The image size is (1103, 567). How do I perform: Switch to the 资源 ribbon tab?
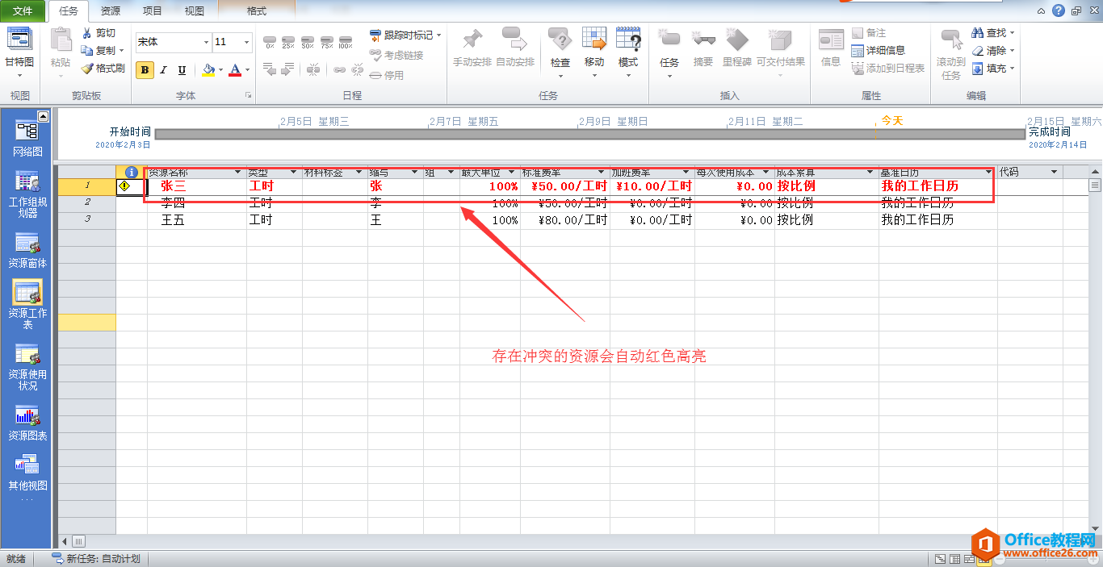[110, 11]
